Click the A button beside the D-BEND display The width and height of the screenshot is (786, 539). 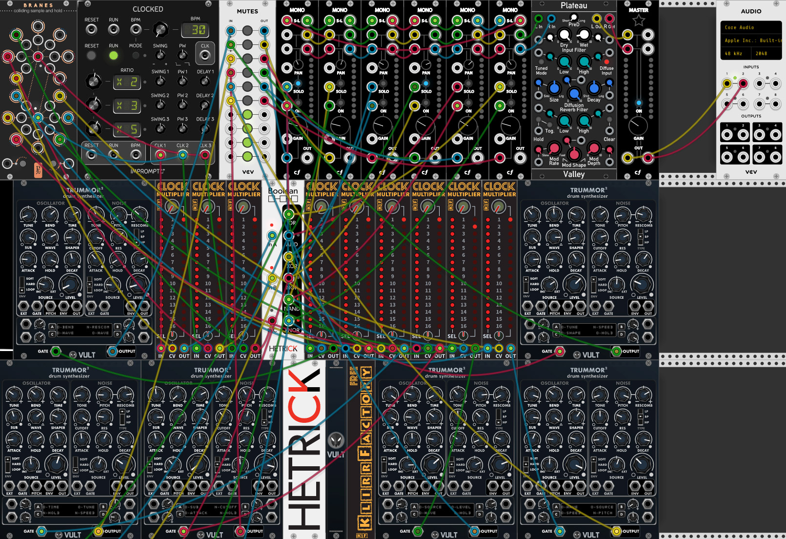coord(52,327)
